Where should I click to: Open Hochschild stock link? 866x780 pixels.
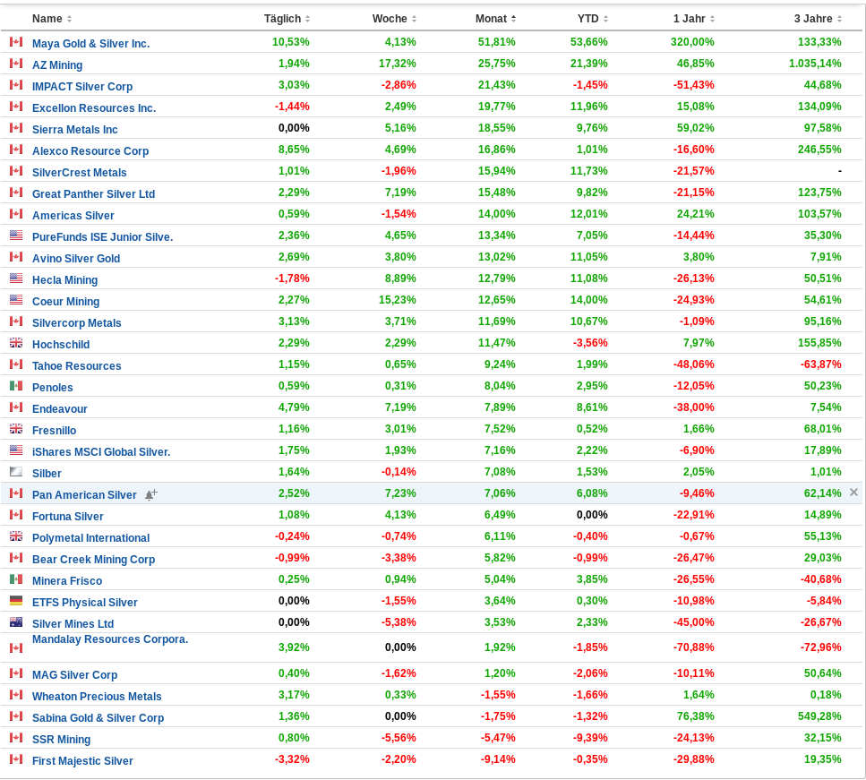(x=61, y=345)
